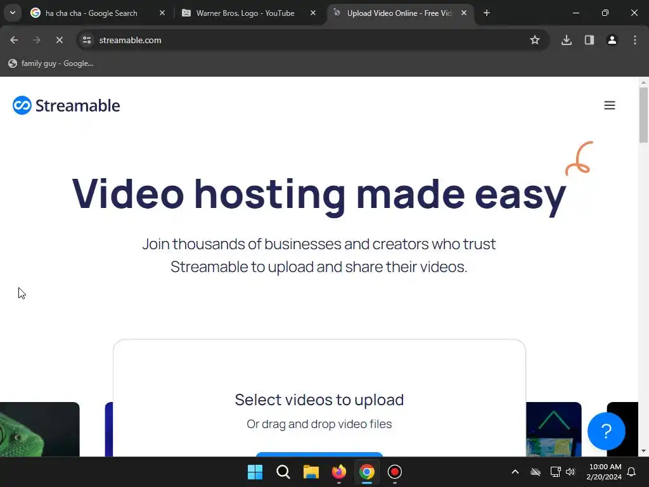The image size is (649, 487).
Task: Open the notifications bell icon
Action: click(x=631, y=472)
